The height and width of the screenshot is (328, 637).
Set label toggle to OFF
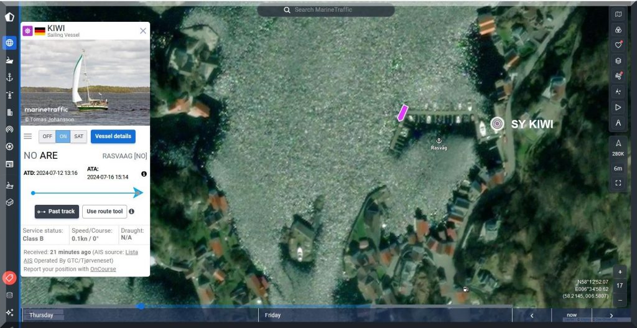[47, 136]
